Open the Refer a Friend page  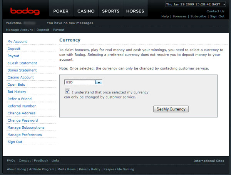click(x=20, y=99)
